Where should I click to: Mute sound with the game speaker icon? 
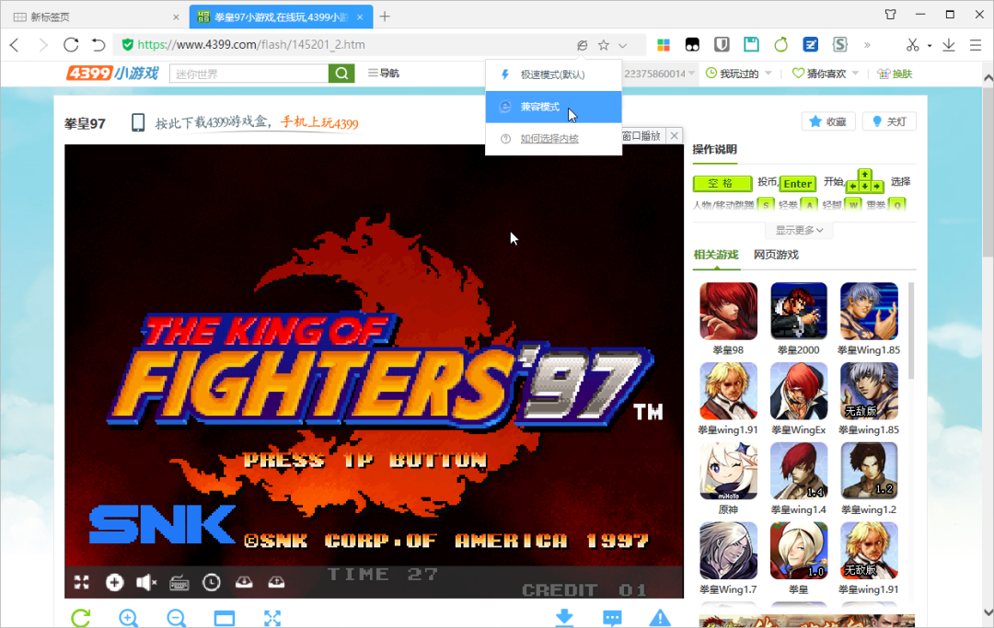(x=145, y=582)
